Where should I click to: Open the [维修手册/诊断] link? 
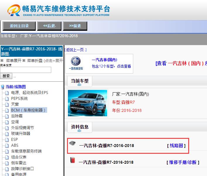pyautogui.click(x=183, y=162)
